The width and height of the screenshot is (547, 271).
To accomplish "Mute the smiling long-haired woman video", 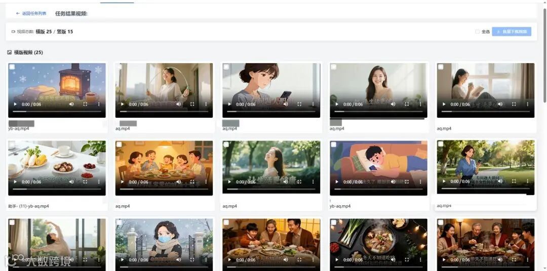I will click(393, 104).
